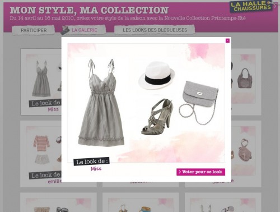Click the white fedora hat image
This screenshot has width=280, height=212.
click(x=157, y=76)
